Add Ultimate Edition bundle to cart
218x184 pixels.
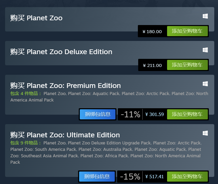187,177
